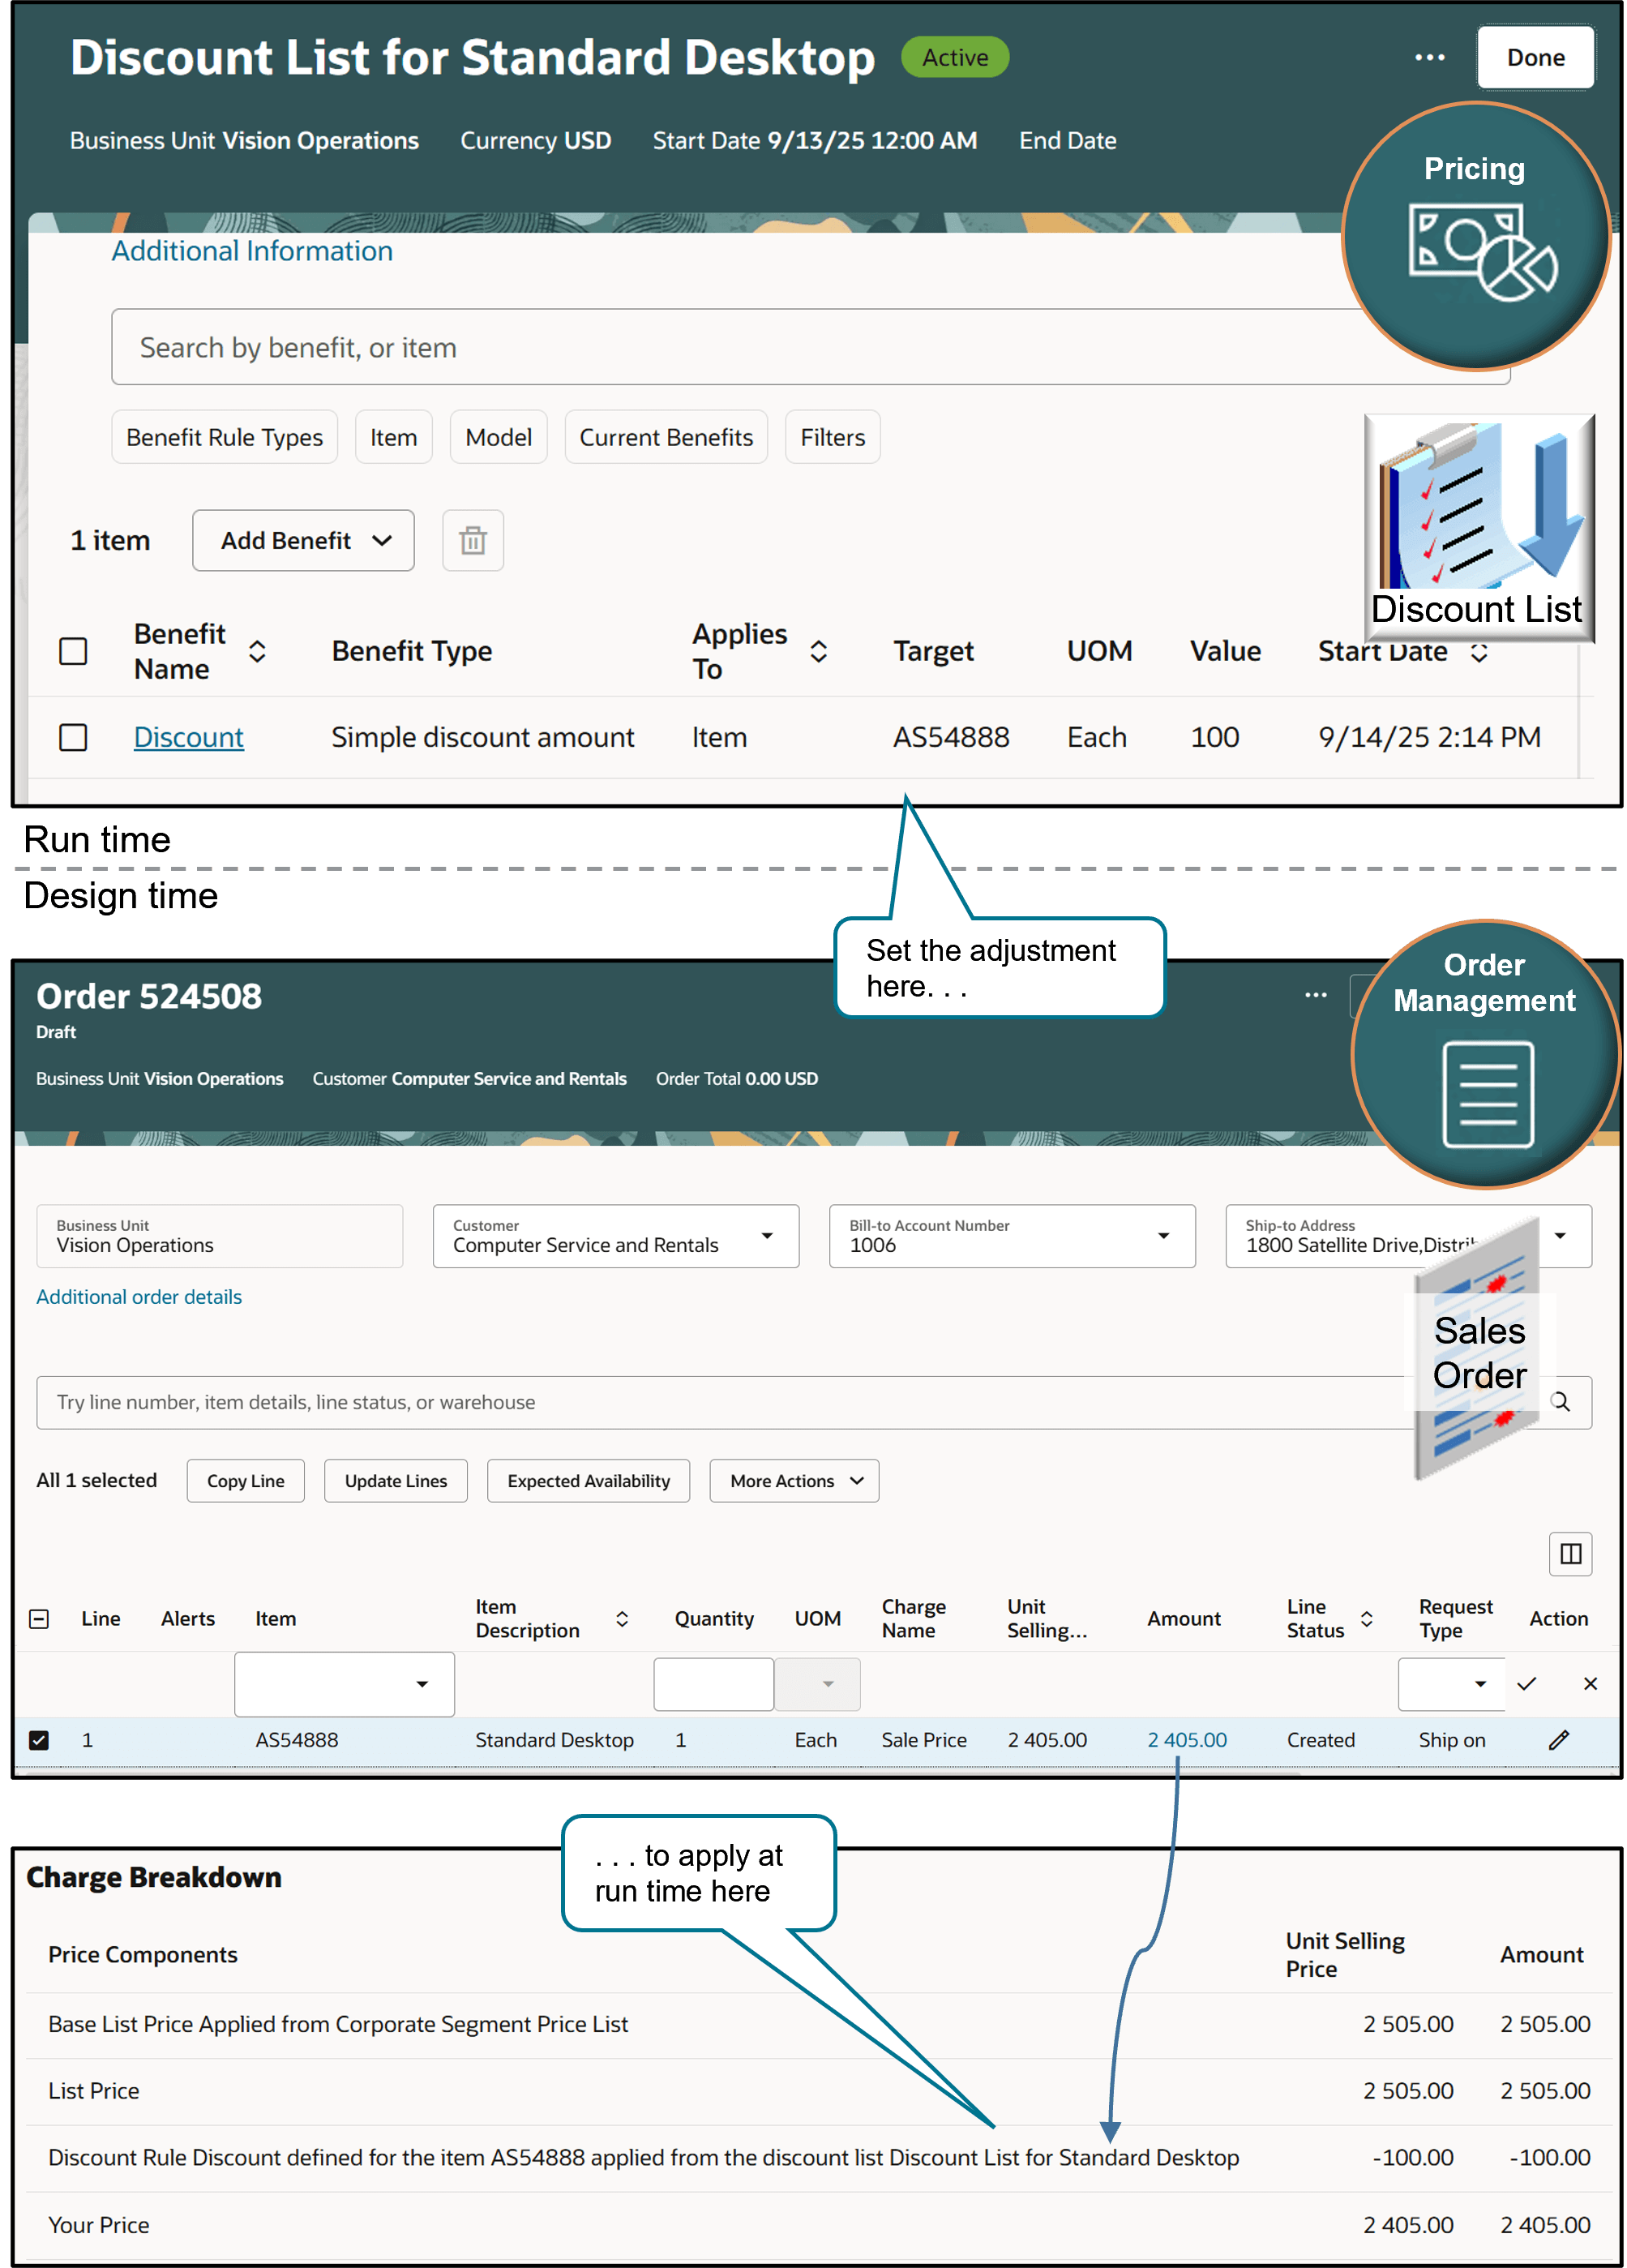Image resolution: width=1627 pixels, height=2268 pixels.
Task: Click the magnifier in the order search bar
Action: pos(1561,1402)
